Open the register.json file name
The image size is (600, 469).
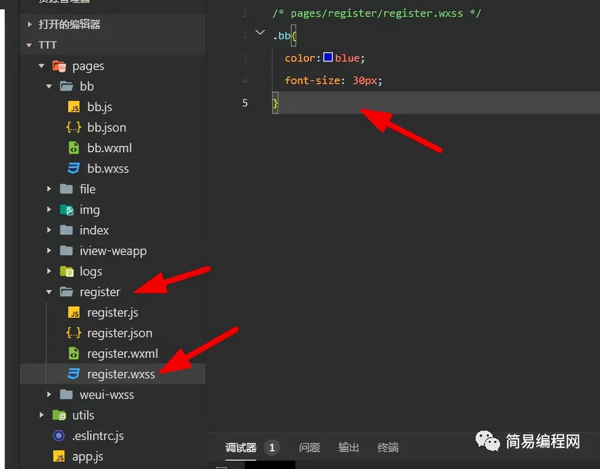point(120,333)
